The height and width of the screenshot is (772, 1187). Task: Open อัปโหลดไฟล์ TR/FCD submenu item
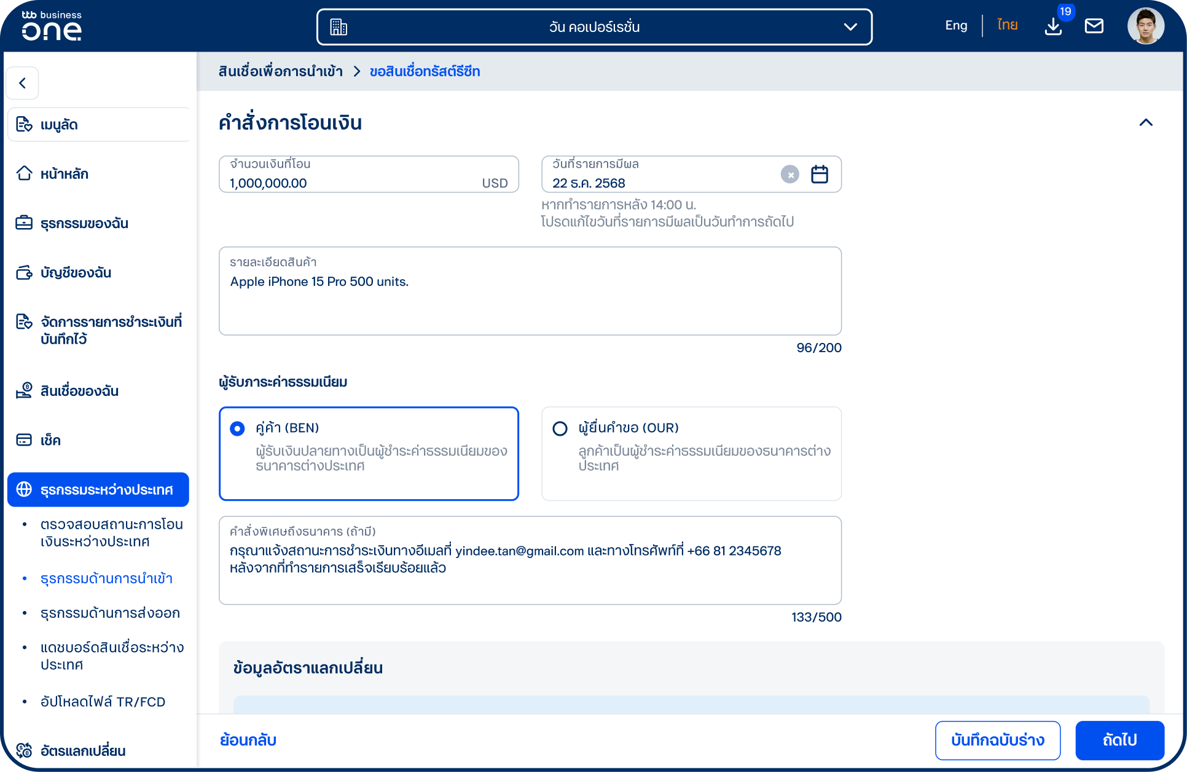103,701
